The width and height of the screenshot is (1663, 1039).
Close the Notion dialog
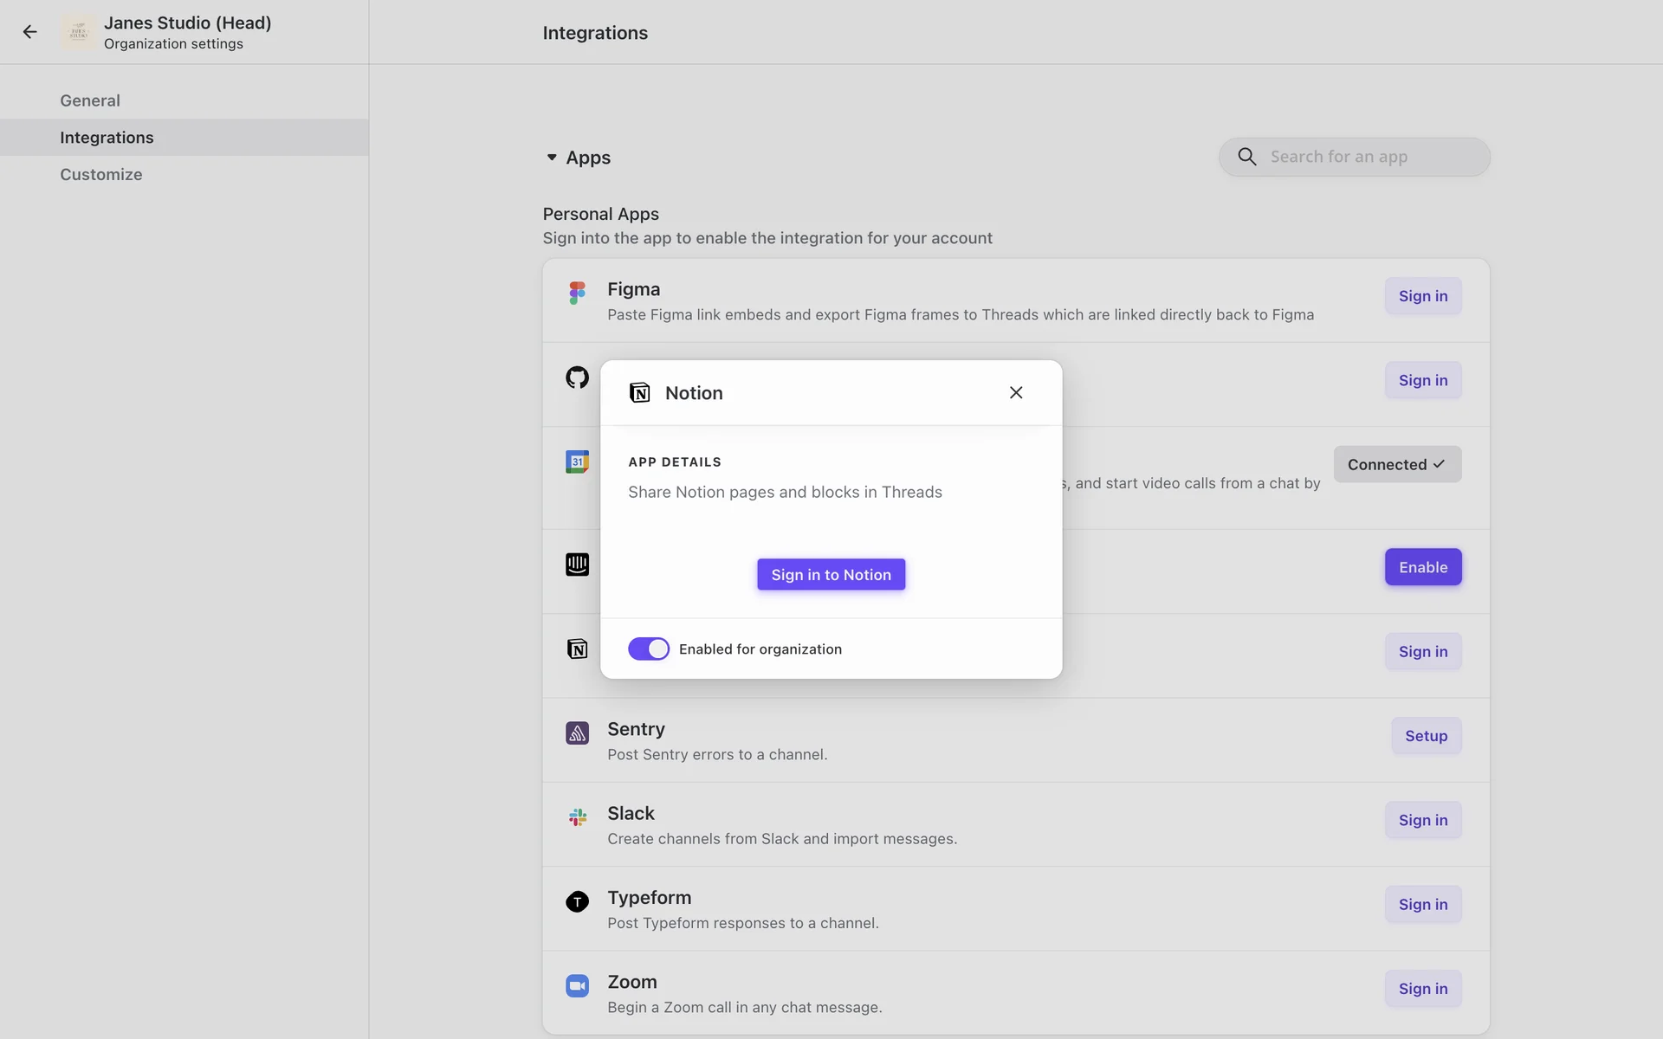pos(1016,393)
